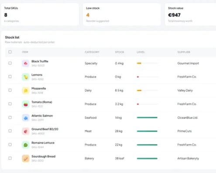Click the 14 kg stock value

click(118, 117)
